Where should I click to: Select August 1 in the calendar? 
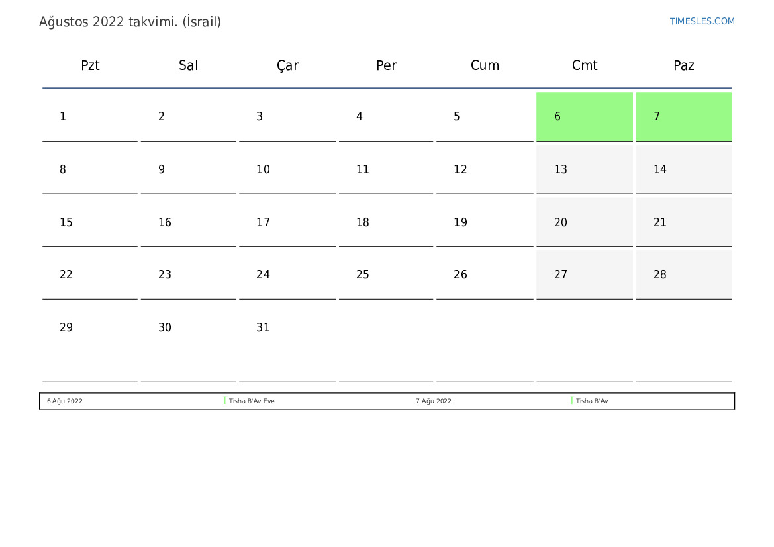pyautogui.click(x=90, y=117)
